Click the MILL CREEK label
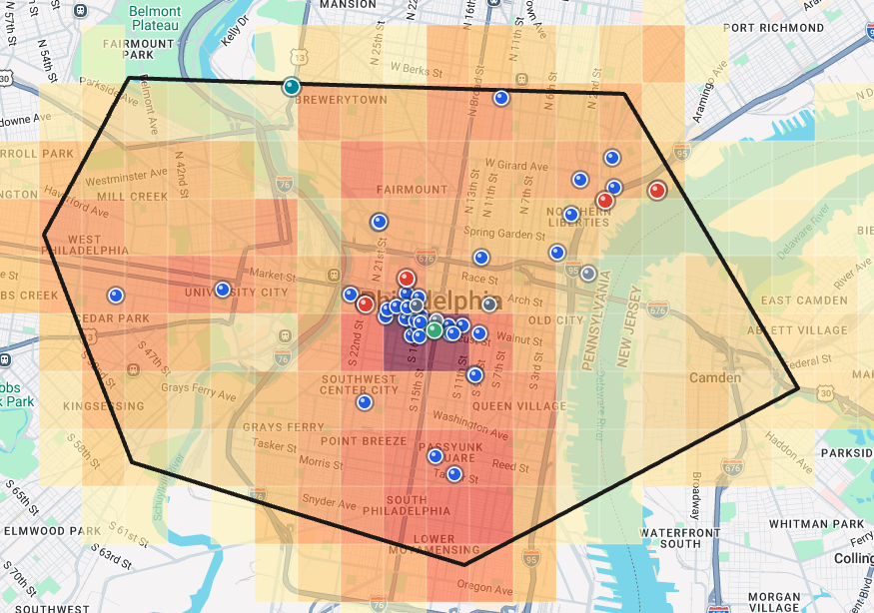Screen dimensions: 874x613 [132, 196]
